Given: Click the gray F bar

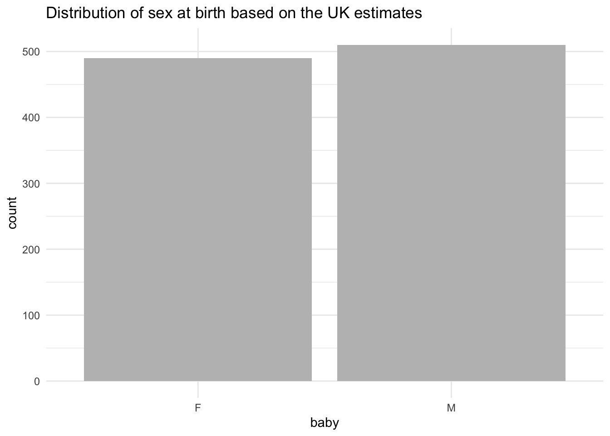Looking at the screenshot, I should (198, 219).
